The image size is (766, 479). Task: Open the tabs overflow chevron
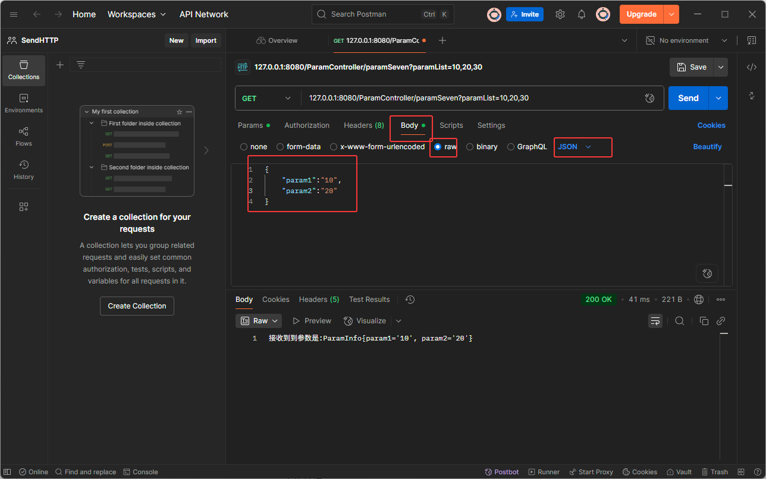[624, 40]
